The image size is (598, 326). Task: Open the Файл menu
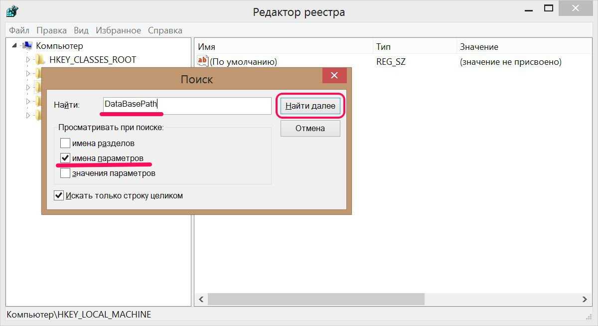(19, 30)
